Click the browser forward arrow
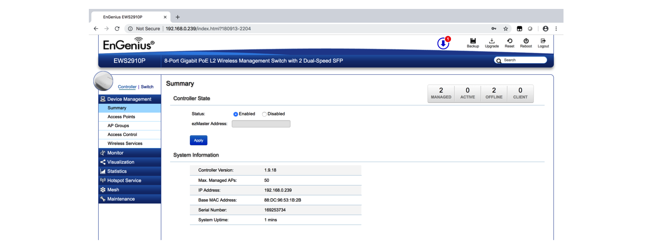The image size is (645, 251). coord(106,29)
